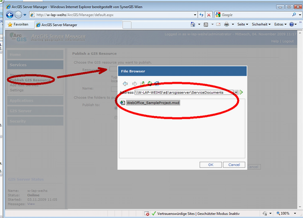Open the Extras menu

point(280,24)
